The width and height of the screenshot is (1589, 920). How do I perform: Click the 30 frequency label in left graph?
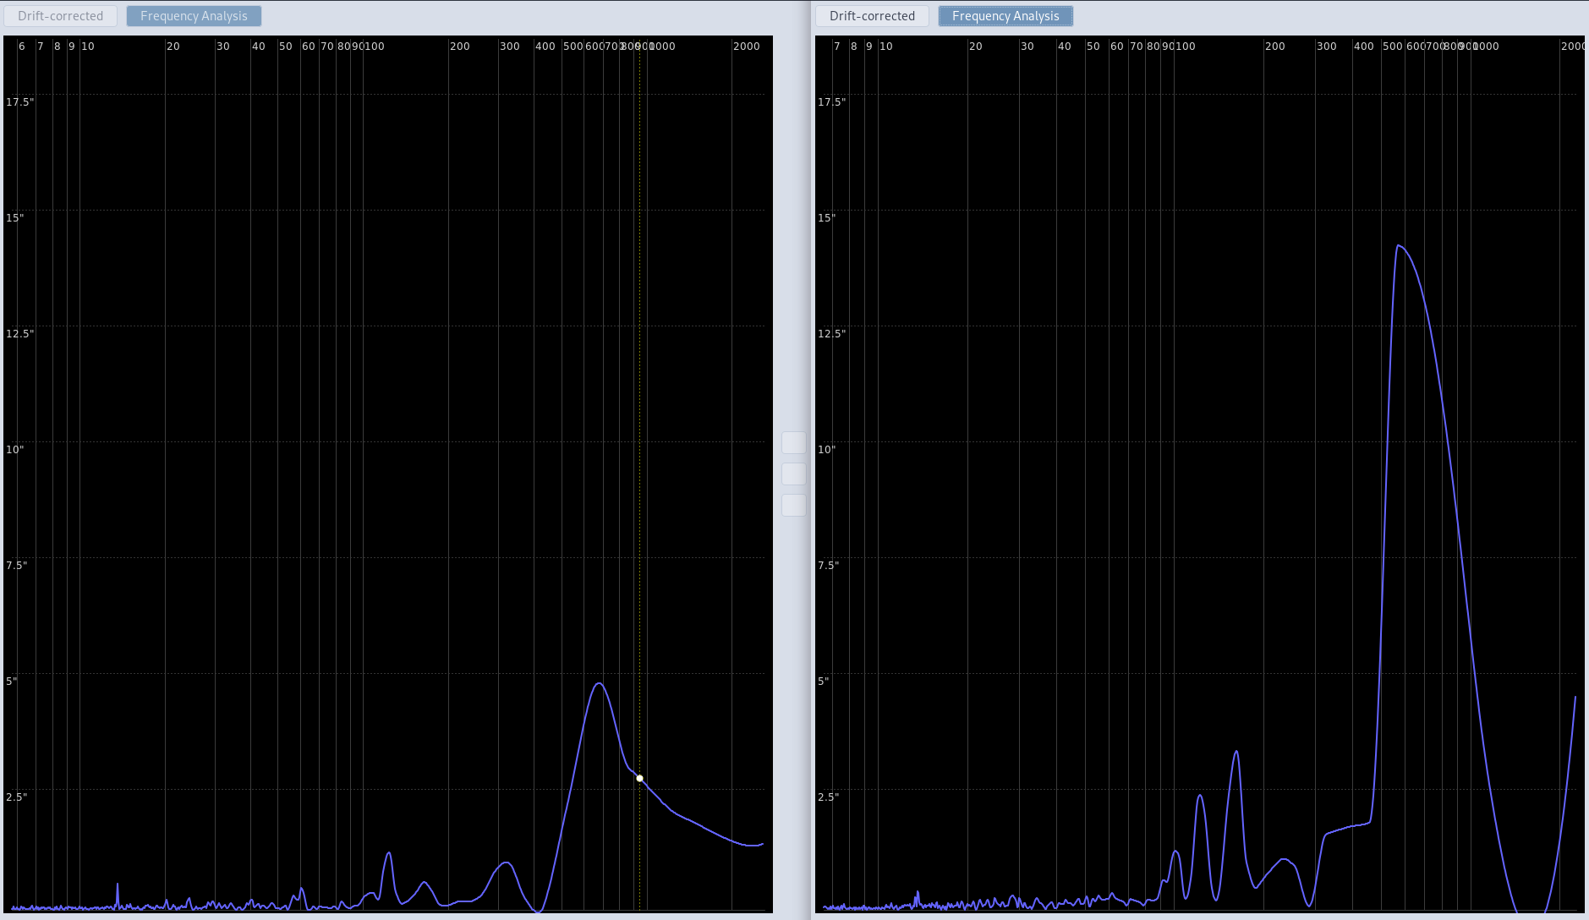pyautogui.click(x=223, y=47)
